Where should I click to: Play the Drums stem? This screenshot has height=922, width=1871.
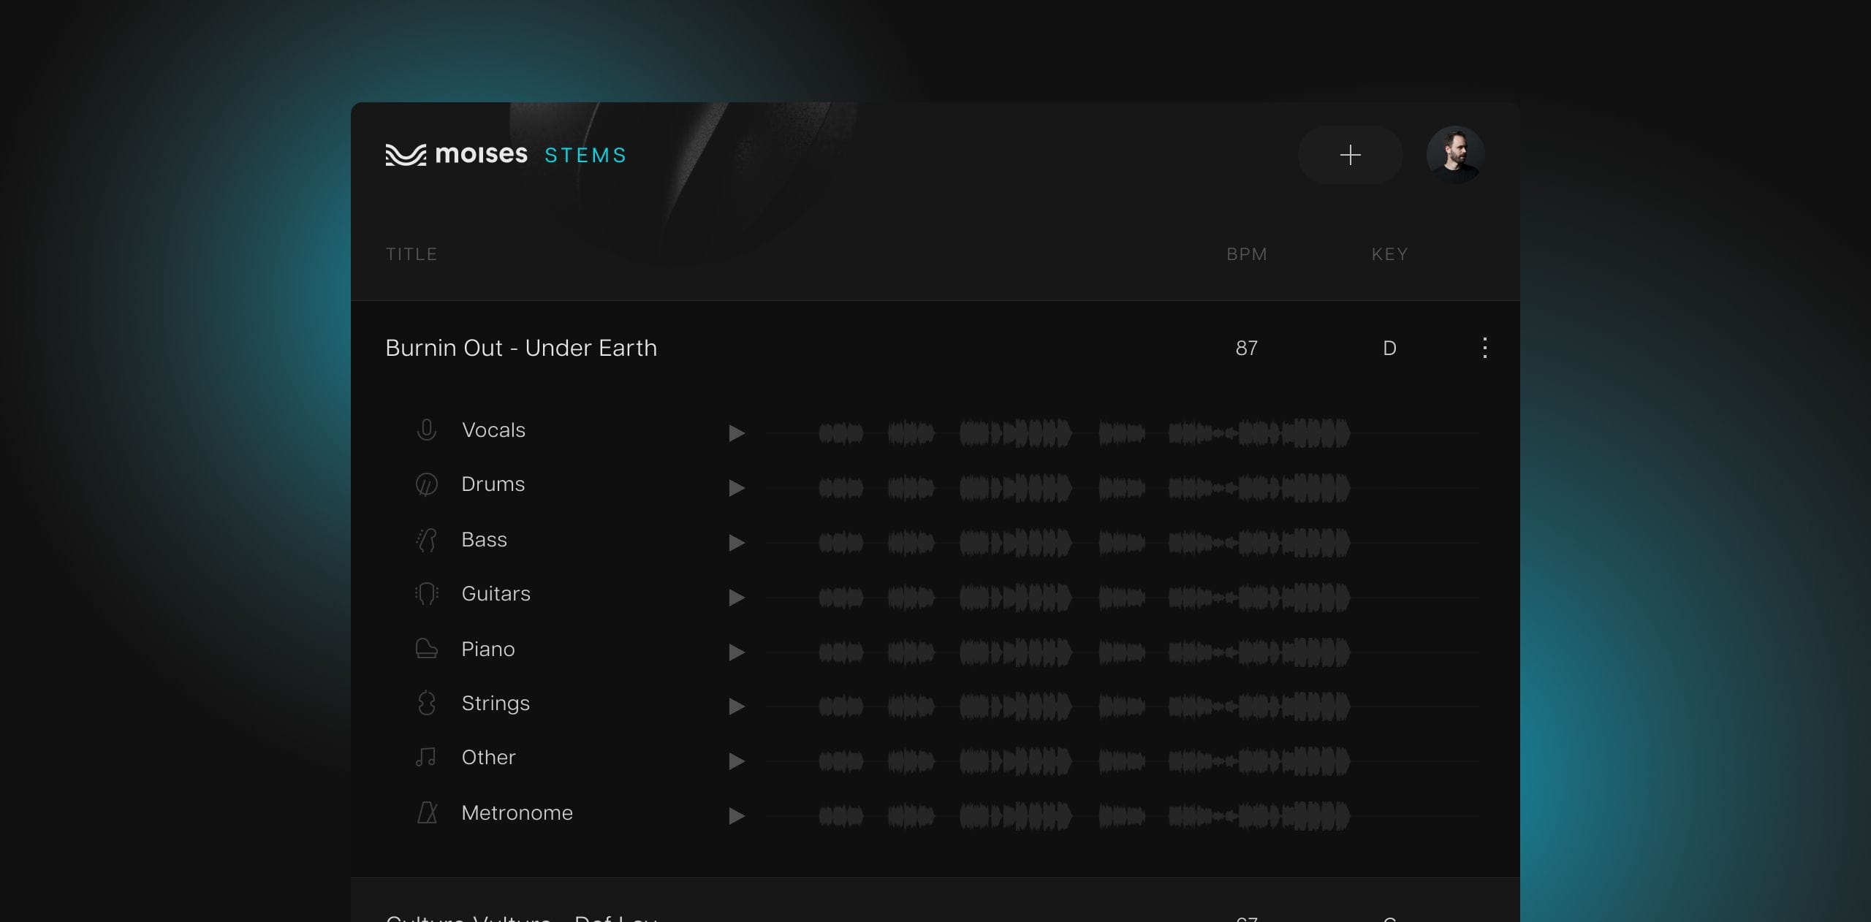[x=736, y=488]
